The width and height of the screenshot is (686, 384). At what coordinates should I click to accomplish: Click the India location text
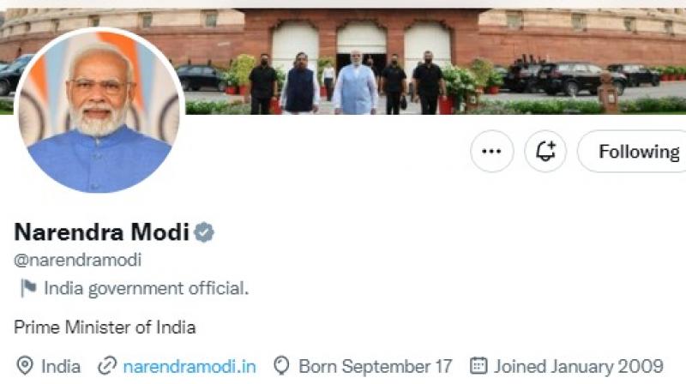pyautogui.click(x=60, y=366)
